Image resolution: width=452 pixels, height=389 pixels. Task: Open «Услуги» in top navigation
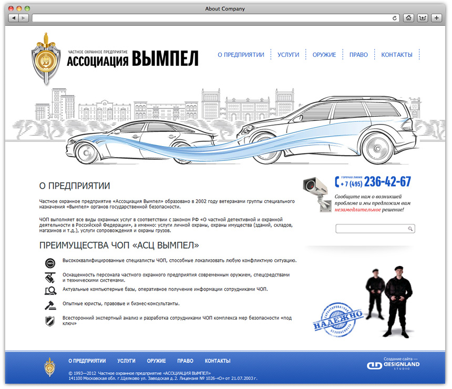pyautogui.click(x=288, y=55)
